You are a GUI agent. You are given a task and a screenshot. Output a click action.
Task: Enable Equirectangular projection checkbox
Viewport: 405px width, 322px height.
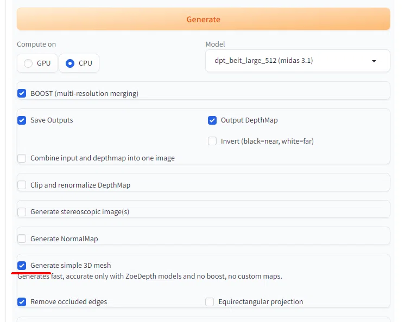coord(210,301)
